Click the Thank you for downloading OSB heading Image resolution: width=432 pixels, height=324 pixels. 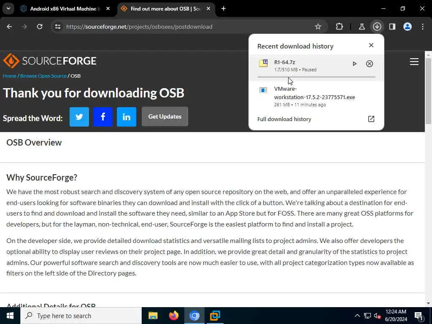94,93
